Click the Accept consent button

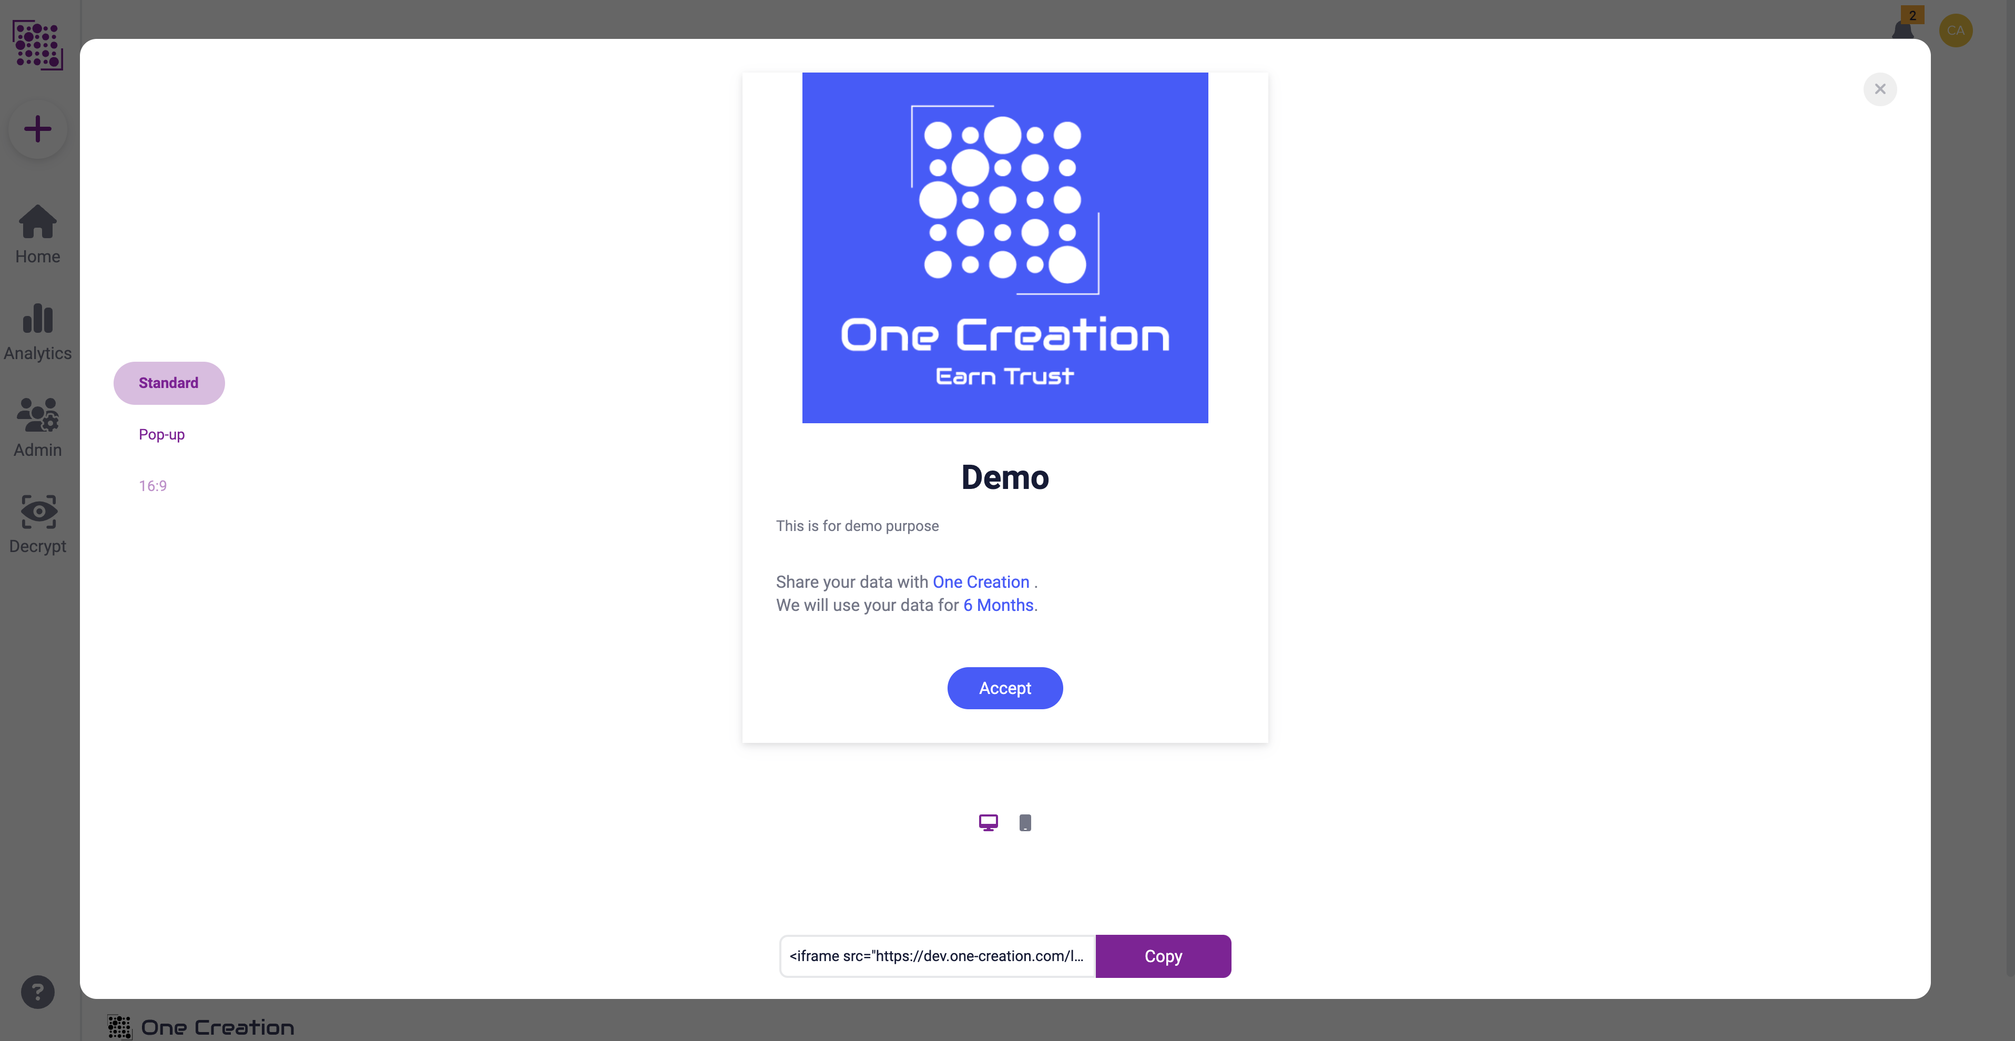pyautogui.click(x=1005, y=688)
